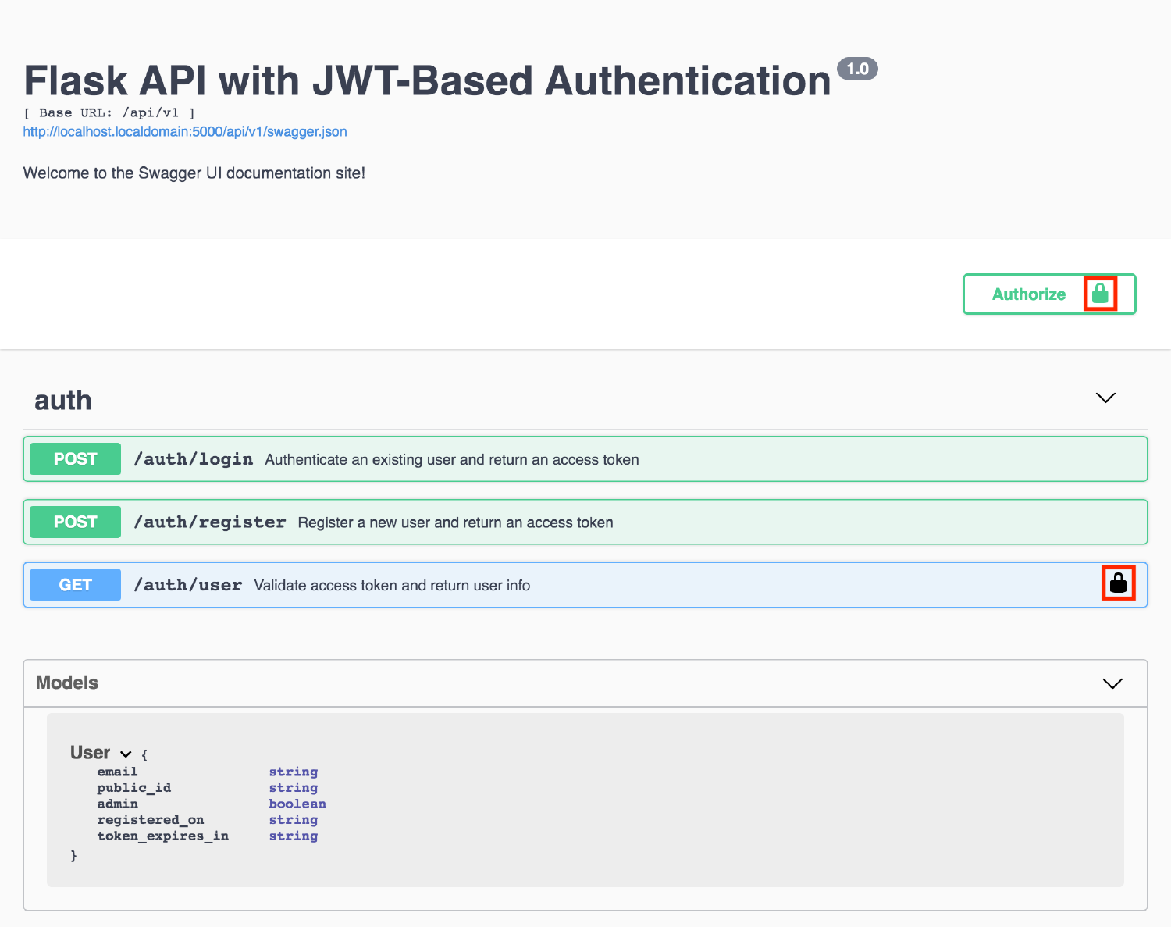The width and height of the screenshot is (1171, 927).
Task: Click 'Authenticate an existing user' summary text
Action: [452, 460]
